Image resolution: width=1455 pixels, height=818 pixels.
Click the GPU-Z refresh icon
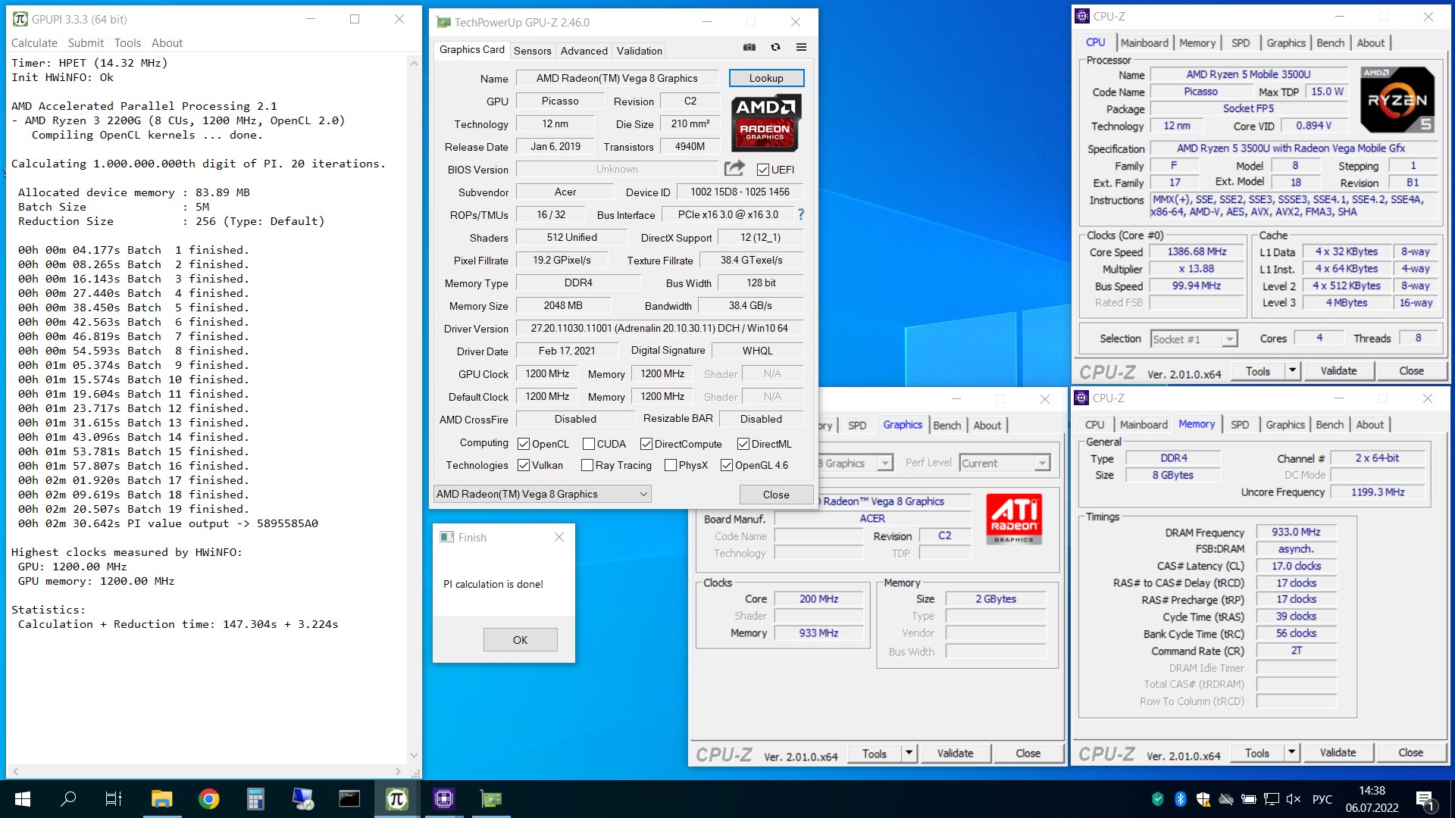pyautogui.click(x=775, y=47)
